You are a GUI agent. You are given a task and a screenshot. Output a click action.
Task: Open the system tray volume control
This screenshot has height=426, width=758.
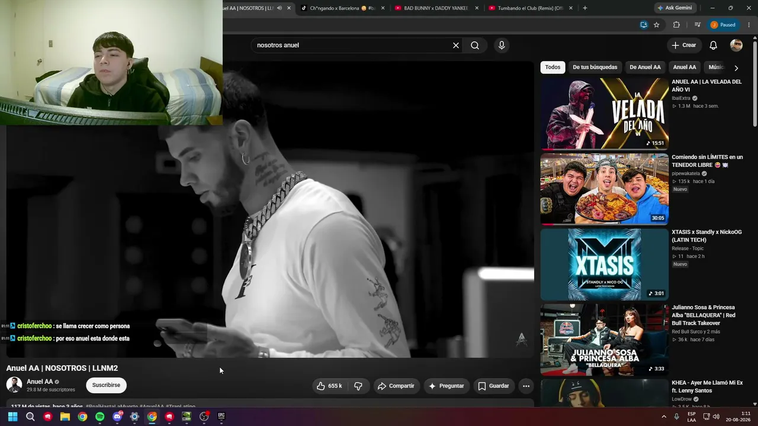point(716,416)
